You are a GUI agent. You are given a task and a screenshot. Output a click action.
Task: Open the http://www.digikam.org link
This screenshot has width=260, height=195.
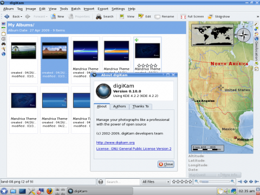115,142
